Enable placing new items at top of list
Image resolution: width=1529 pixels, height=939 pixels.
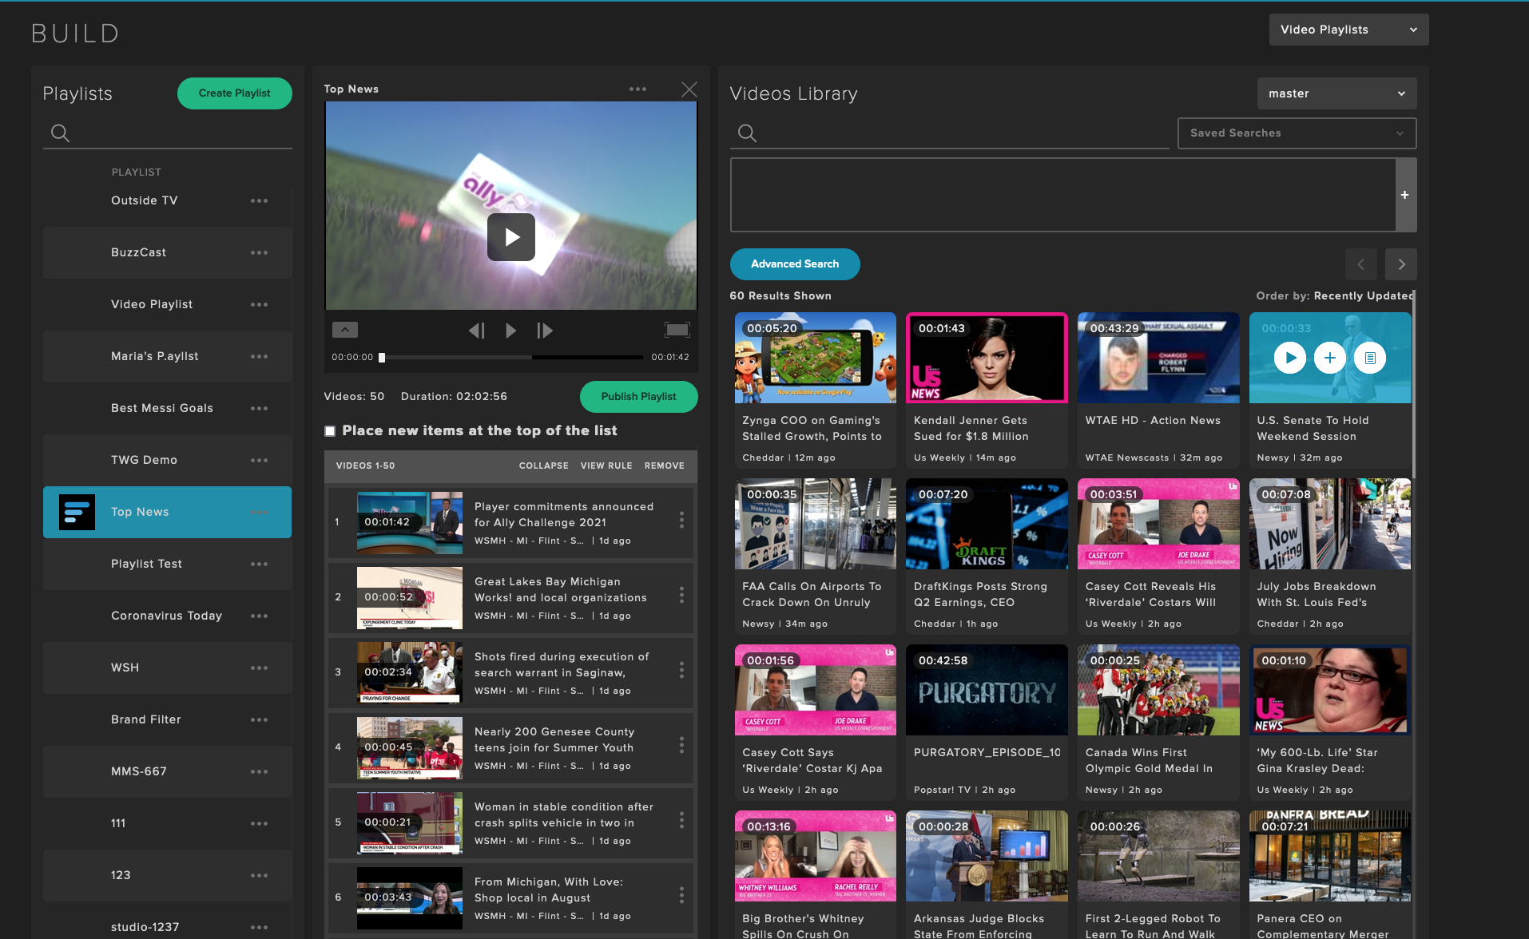coord(330,431)
